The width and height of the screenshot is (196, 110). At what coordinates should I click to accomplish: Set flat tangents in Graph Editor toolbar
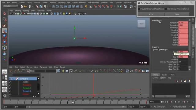click(88, 71)
